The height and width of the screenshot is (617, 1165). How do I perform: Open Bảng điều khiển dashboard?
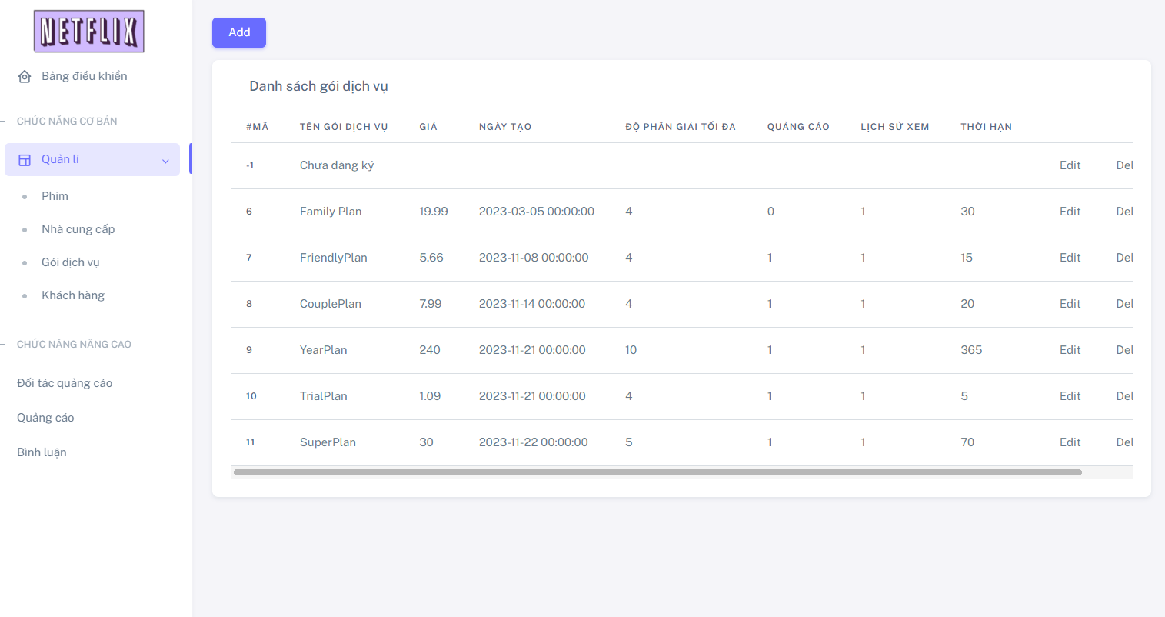click(85, 76)
